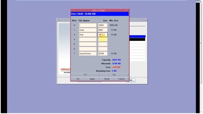
Task: Click slice 3 /tmp file system field
Action: 88,35
